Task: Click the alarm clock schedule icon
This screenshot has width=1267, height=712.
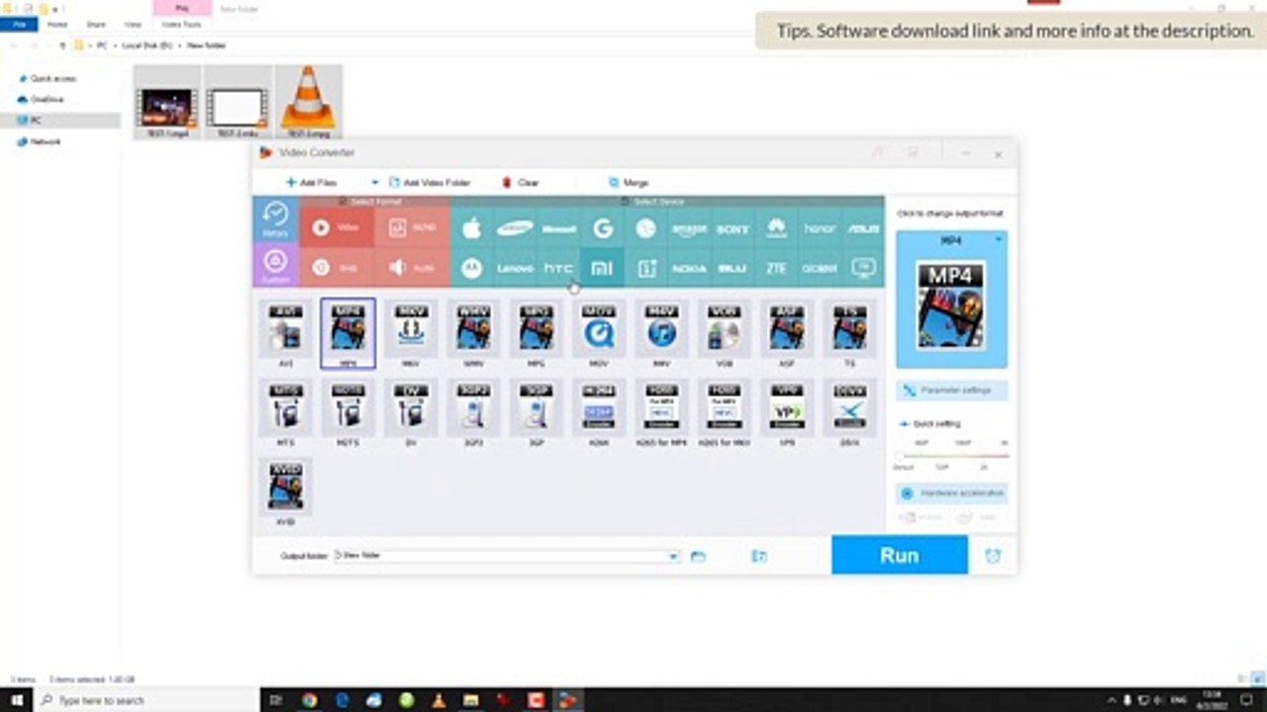Action: [x=993, y=557]
